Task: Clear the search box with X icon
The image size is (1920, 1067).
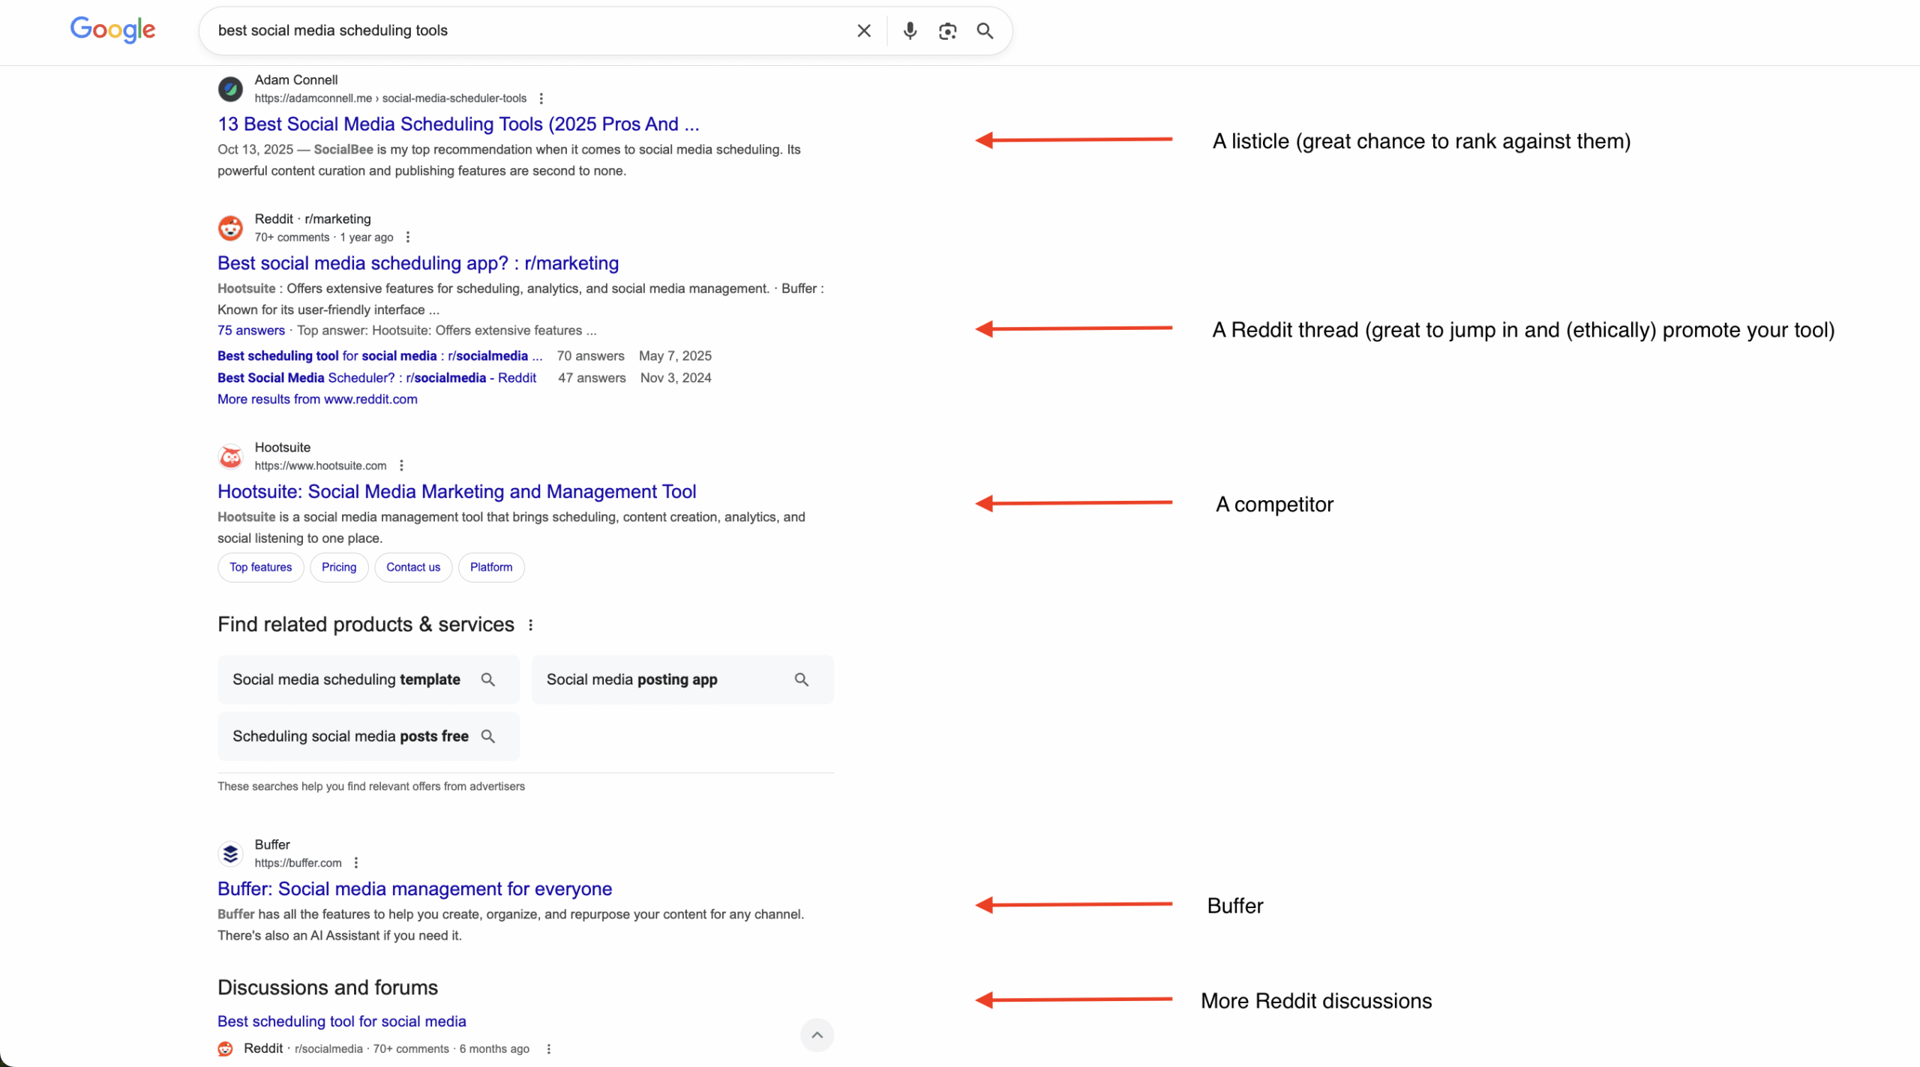Action: tap(863, 31)
